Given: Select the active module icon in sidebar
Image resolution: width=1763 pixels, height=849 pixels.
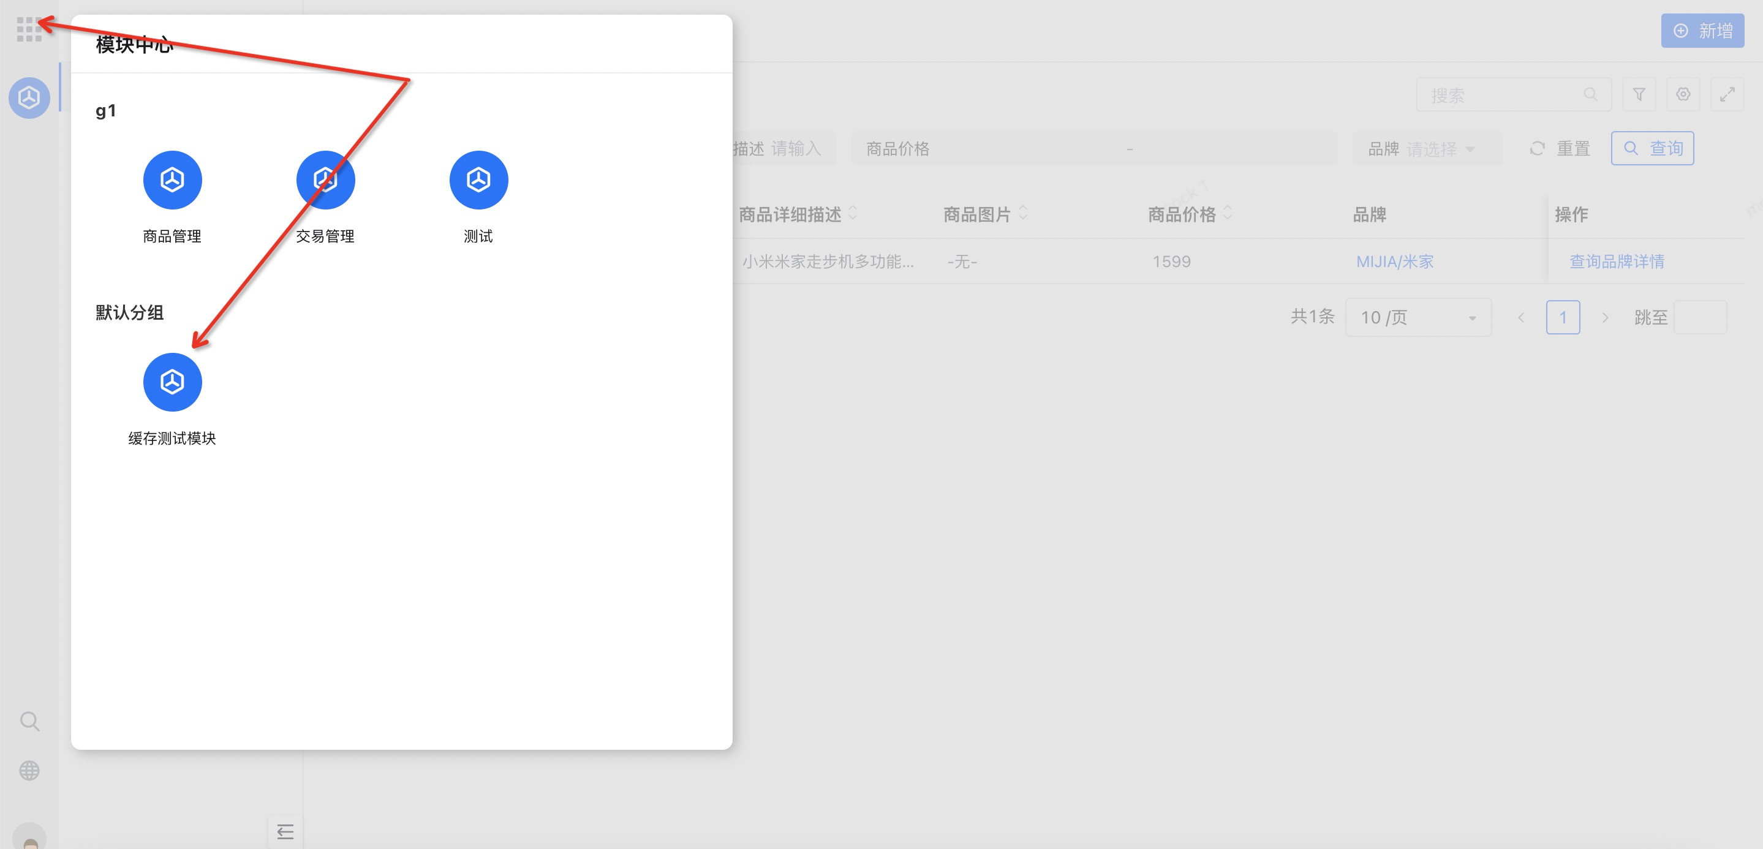Looking at the screenshot, I should coord(29,98).
